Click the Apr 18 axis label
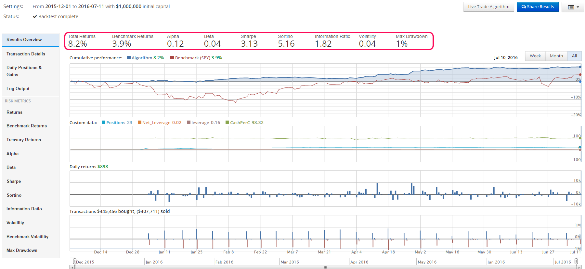 coord(388,252)
